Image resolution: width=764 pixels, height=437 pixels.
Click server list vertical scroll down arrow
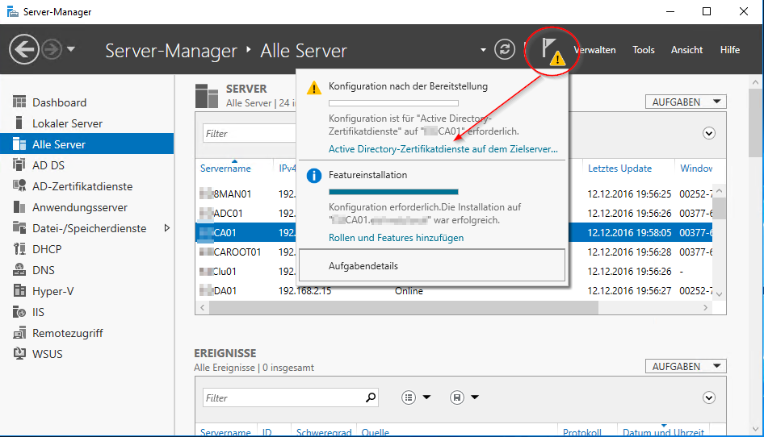coord(719,294)
